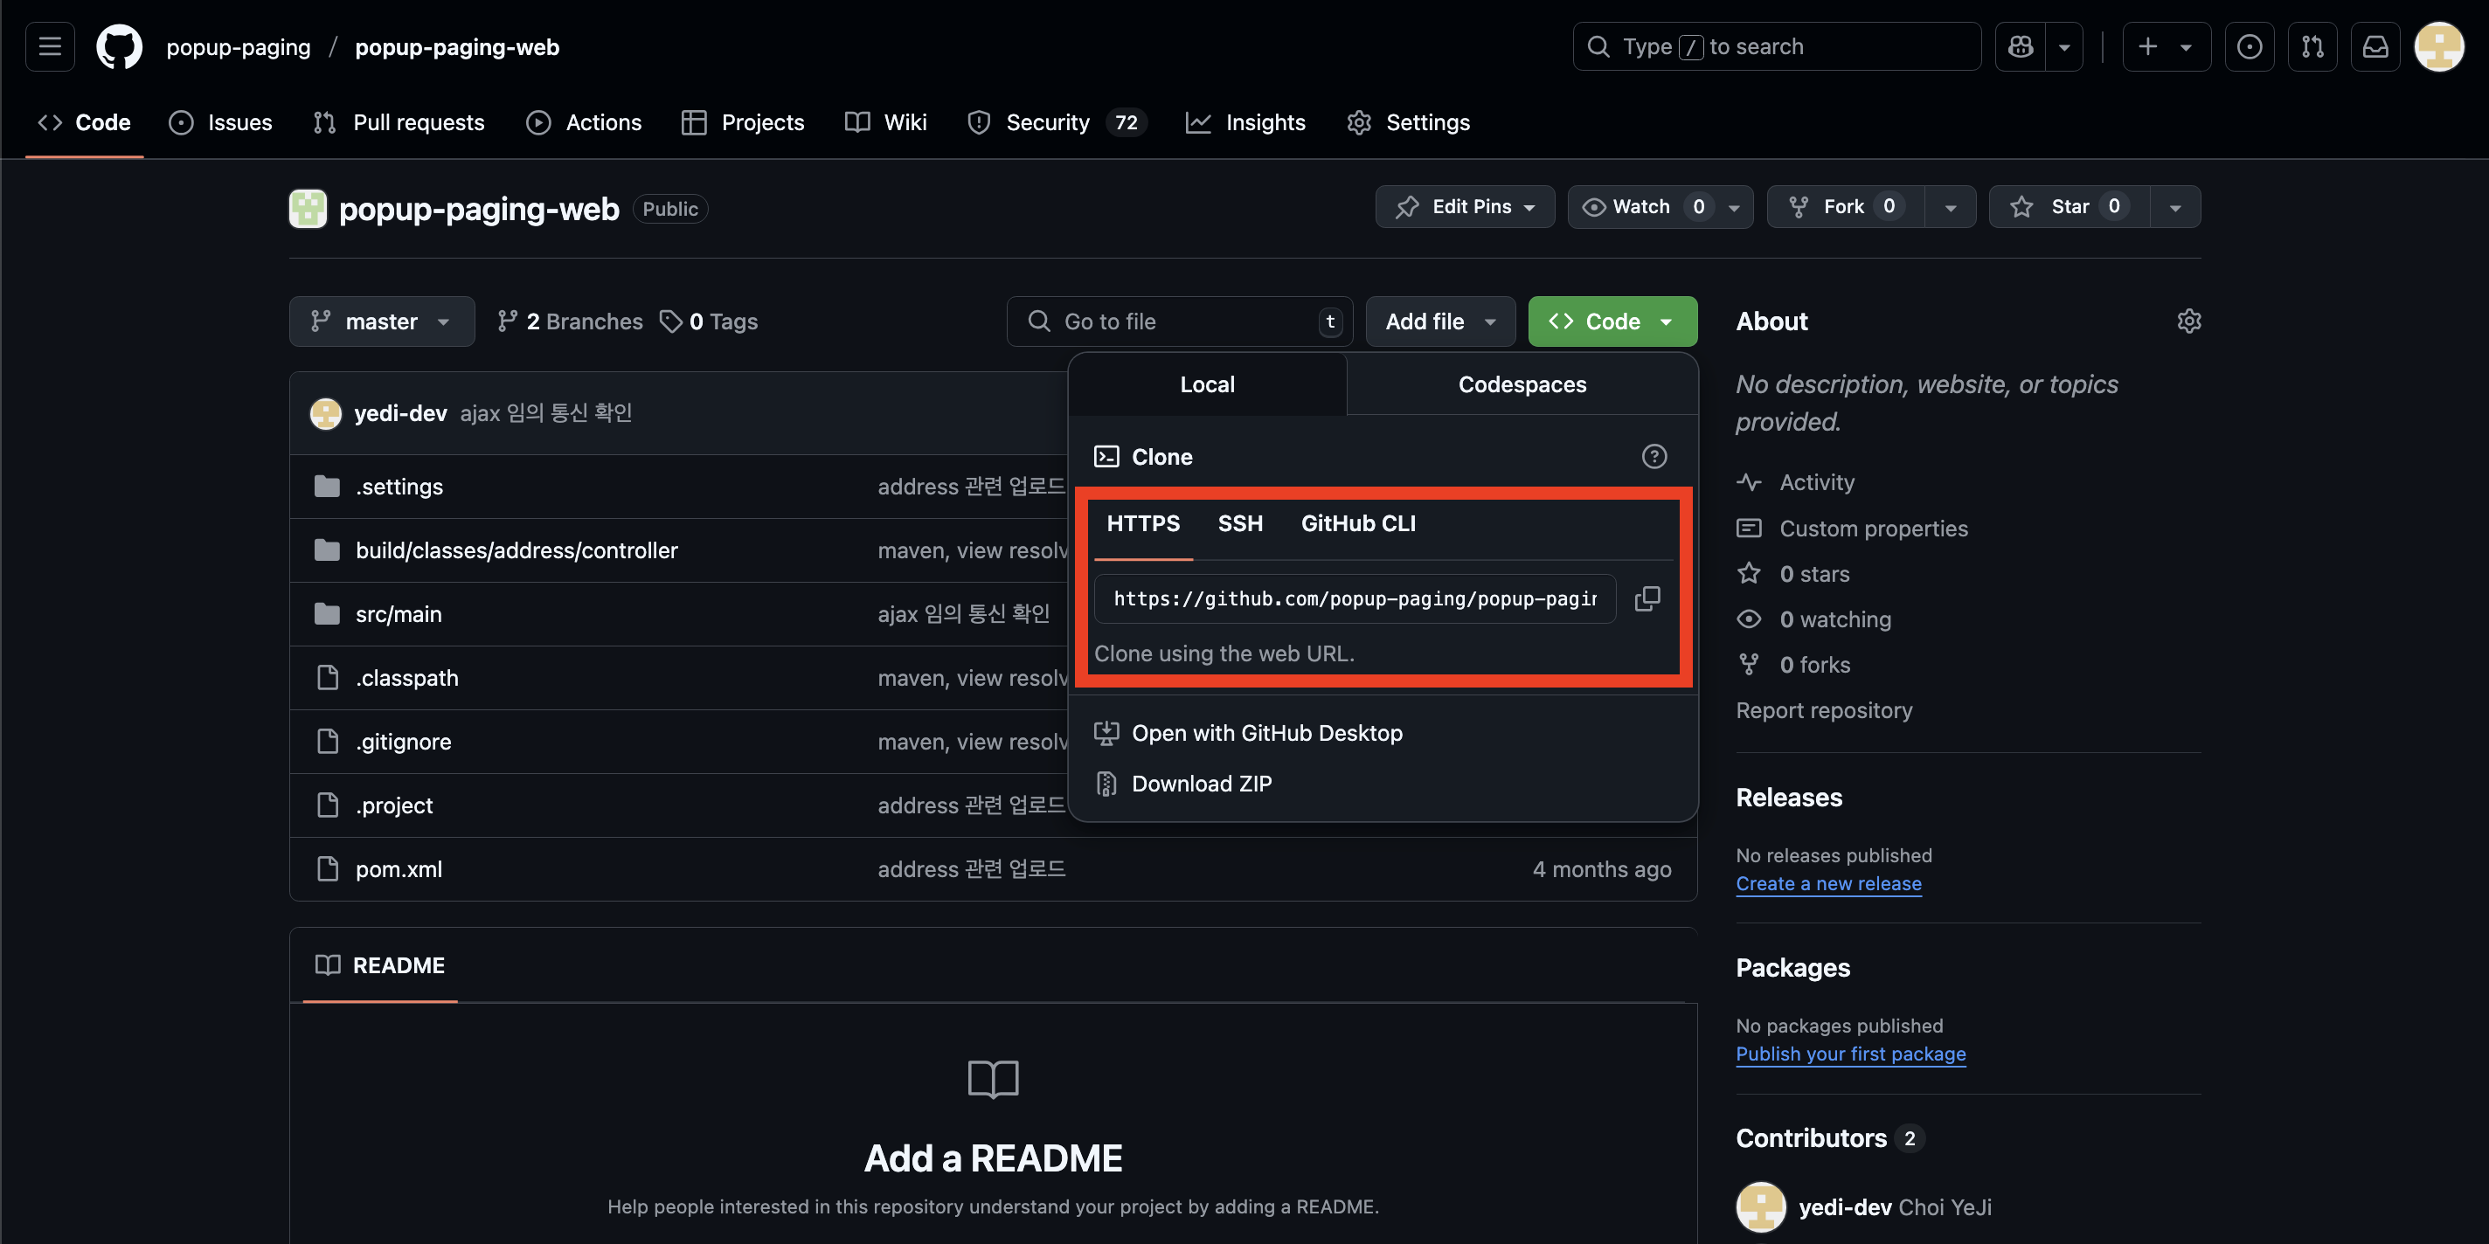
Task: Open the yedi-dev contributor avatar
Action: [1760, 1206]
